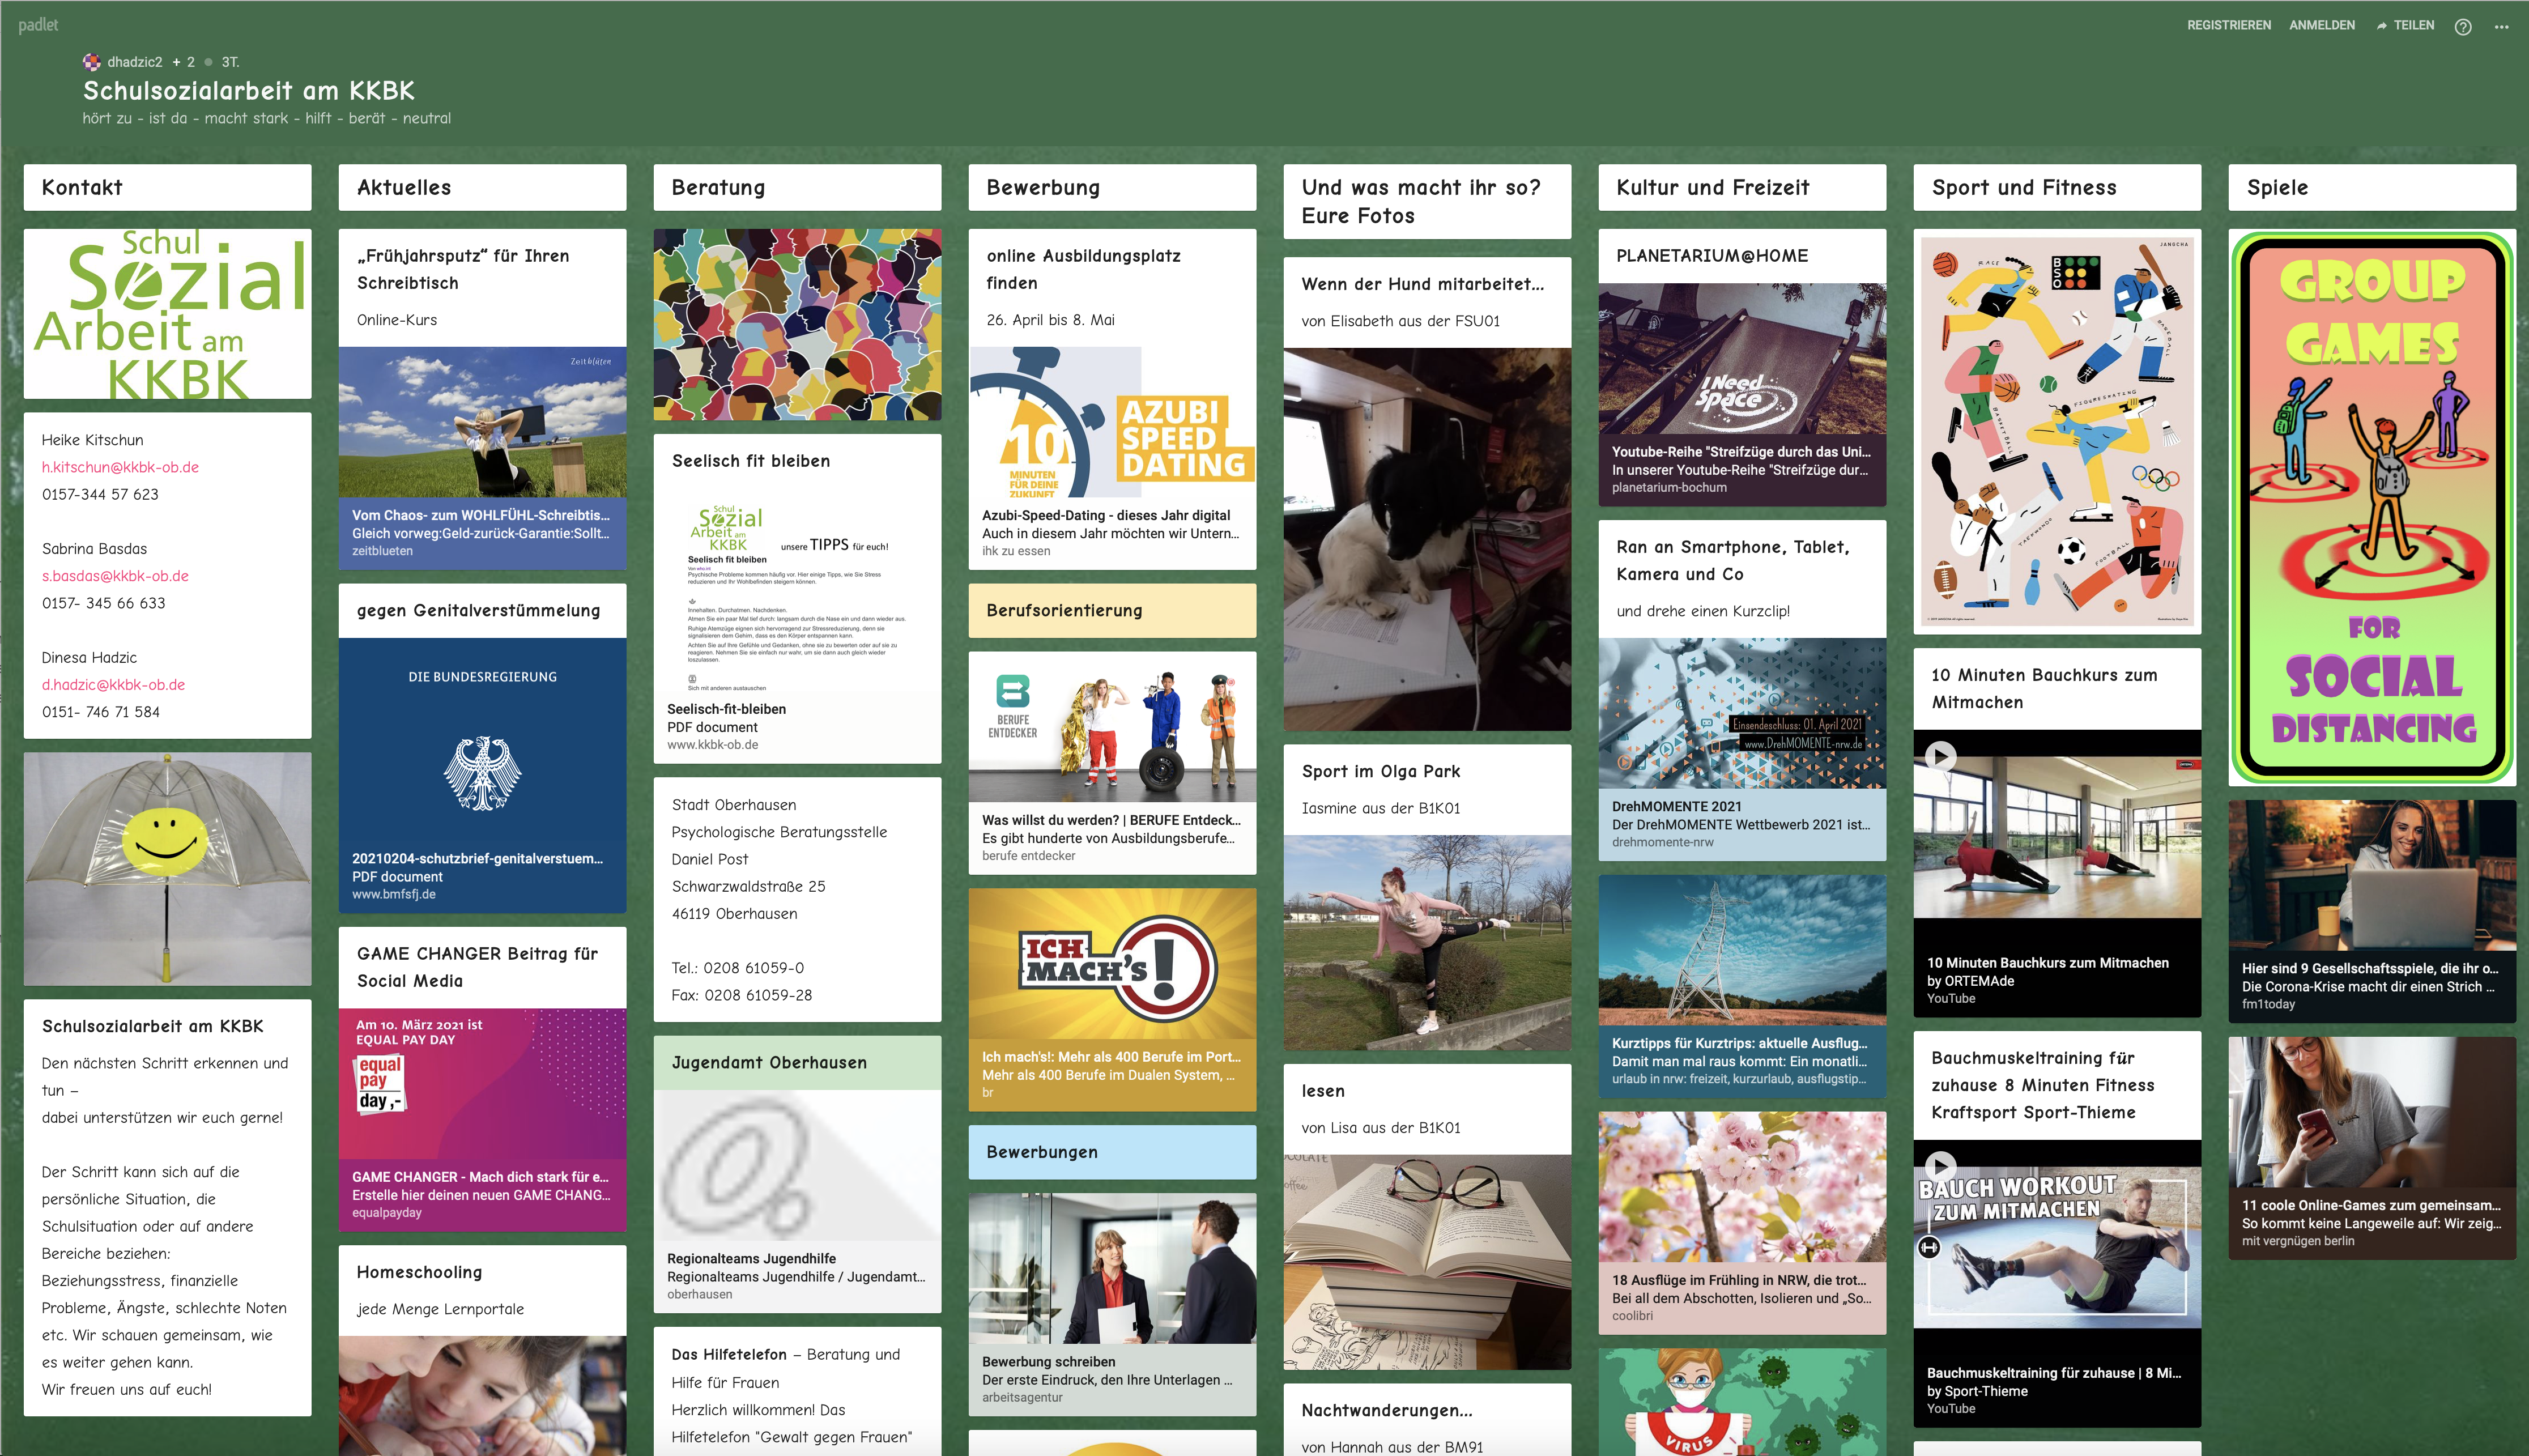Open the smiley umbrella photo

168,869
